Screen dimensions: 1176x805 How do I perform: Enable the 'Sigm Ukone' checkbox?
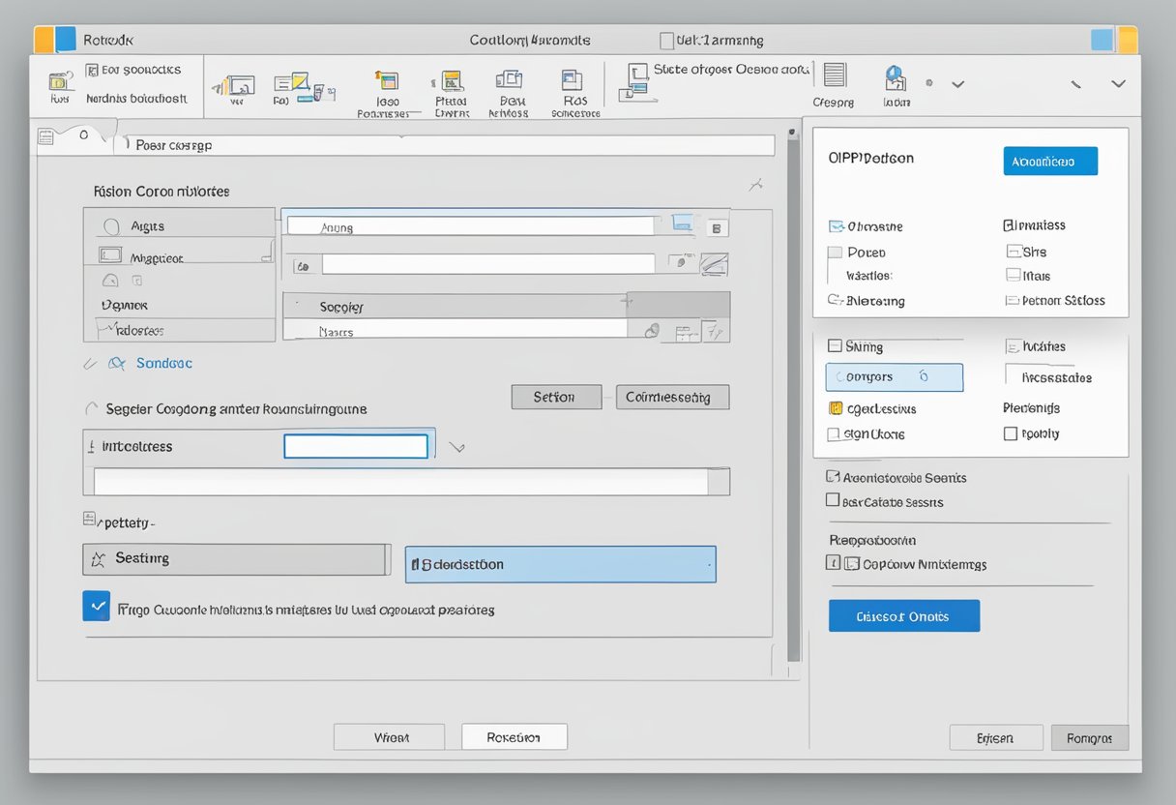pos(834,434)
